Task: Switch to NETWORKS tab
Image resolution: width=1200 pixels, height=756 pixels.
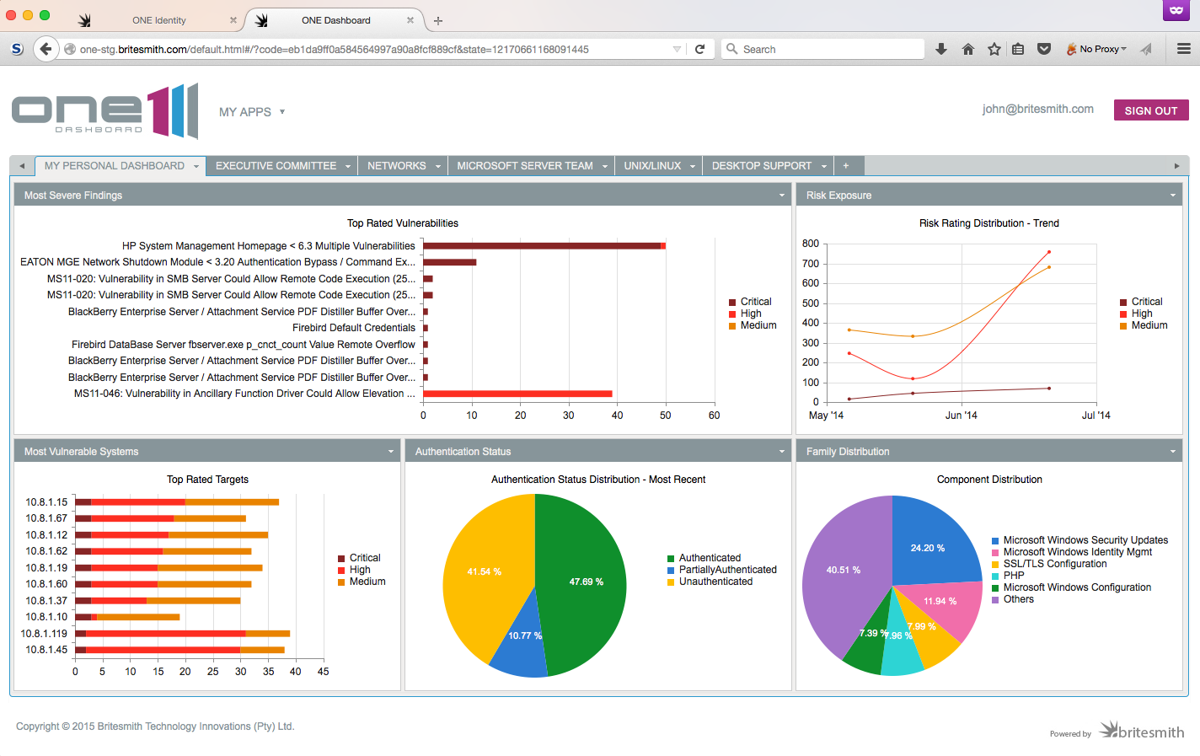Action: point(396,166)
